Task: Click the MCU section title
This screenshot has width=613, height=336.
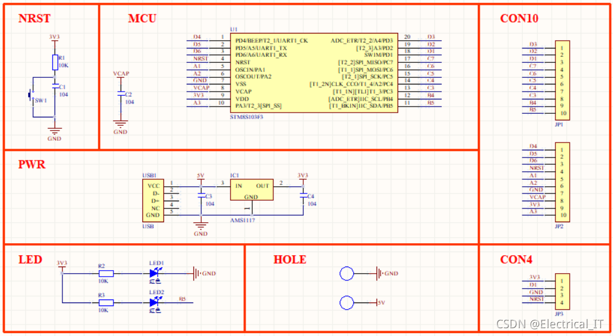Action: (x=142, y=19)
